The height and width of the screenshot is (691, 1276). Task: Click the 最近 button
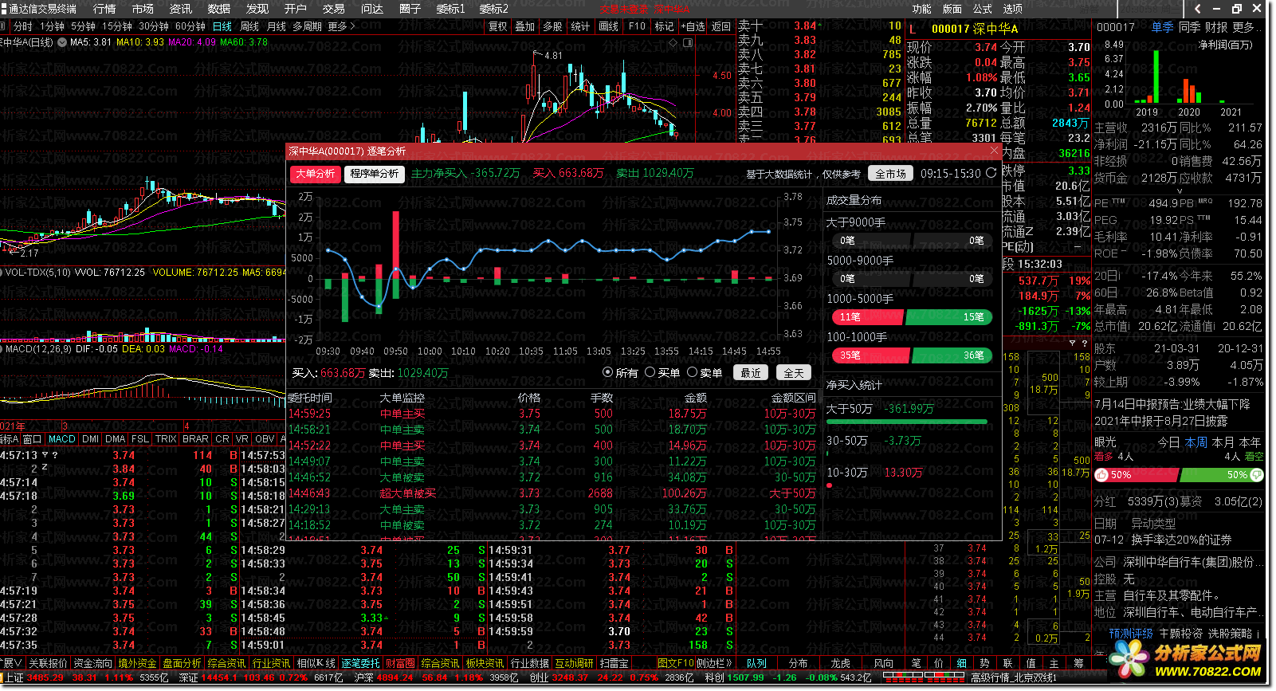751,372
